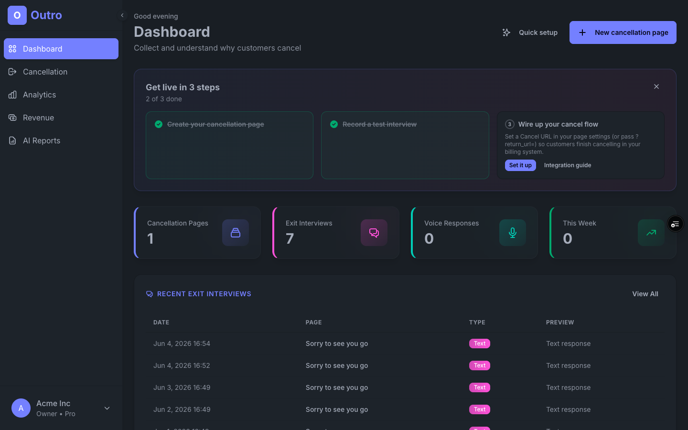The width and height of the screenshot is (688, 430).
Task: Click the Exit Interviews chat icon
Action: 374,233
